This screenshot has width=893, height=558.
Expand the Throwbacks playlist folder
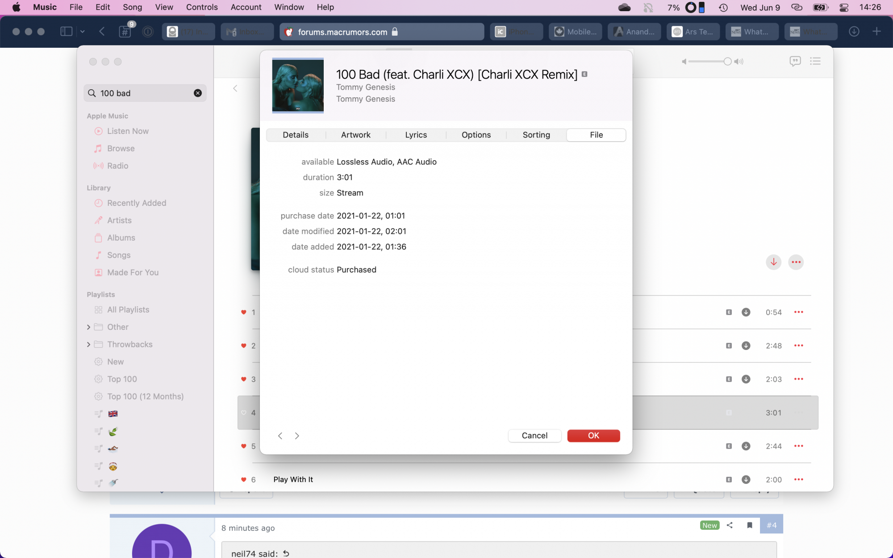pyautogui.click(x=88, y=345)
